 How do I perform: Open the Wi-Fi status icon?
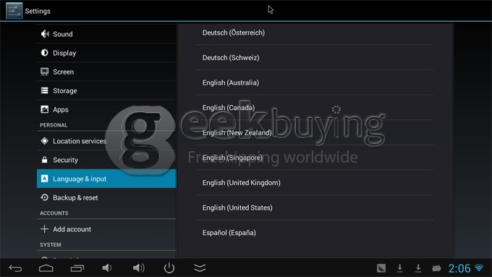click(479, 268)
